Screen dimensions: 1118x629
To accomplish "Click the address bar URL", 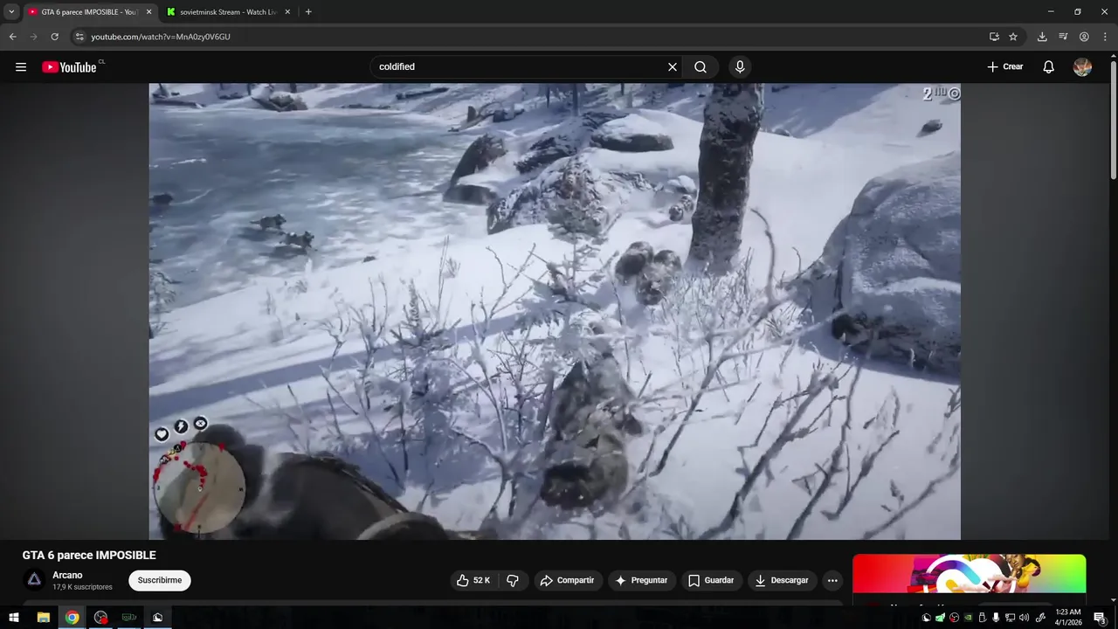I will tap(161, 37).
